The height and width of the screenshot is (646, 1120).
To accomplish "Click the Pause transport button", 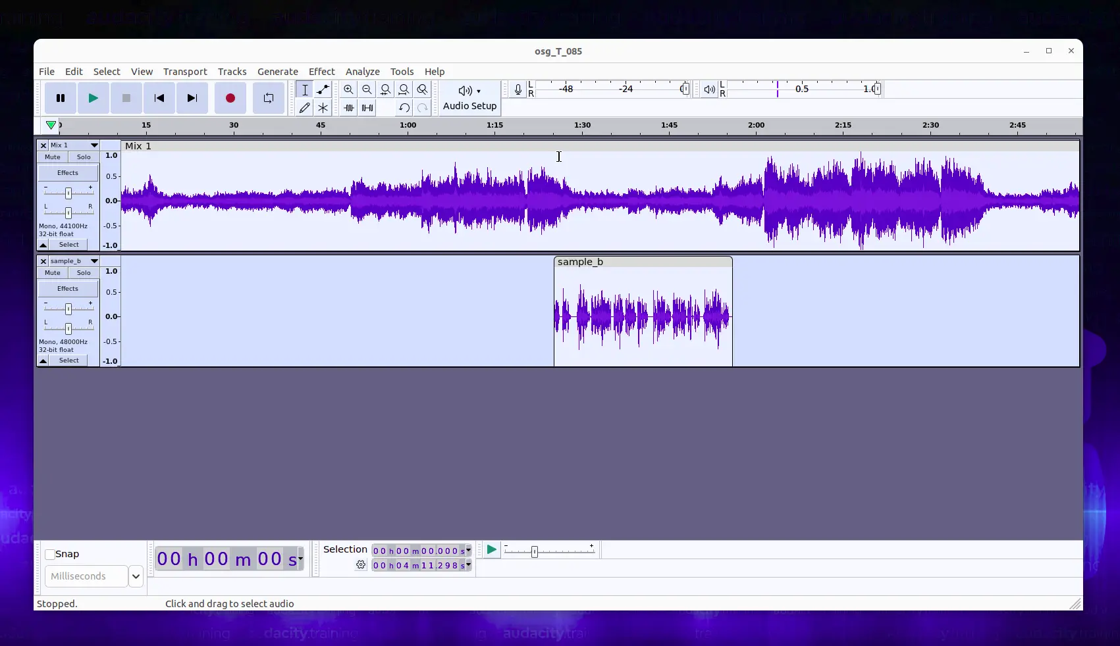I will click(61, 98).
